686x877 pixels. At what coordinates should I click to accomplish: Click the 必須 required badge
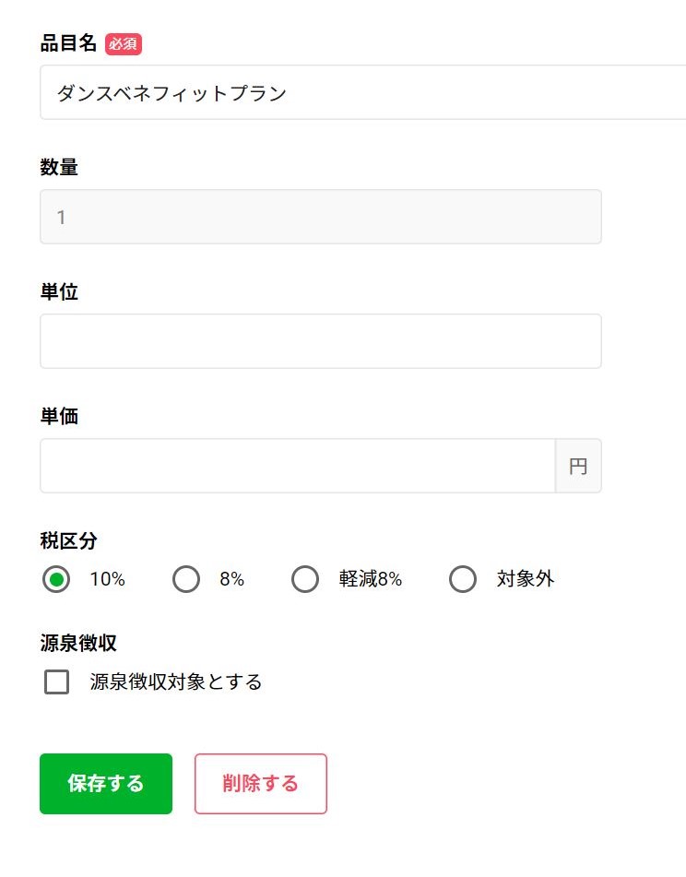(124, 44)
